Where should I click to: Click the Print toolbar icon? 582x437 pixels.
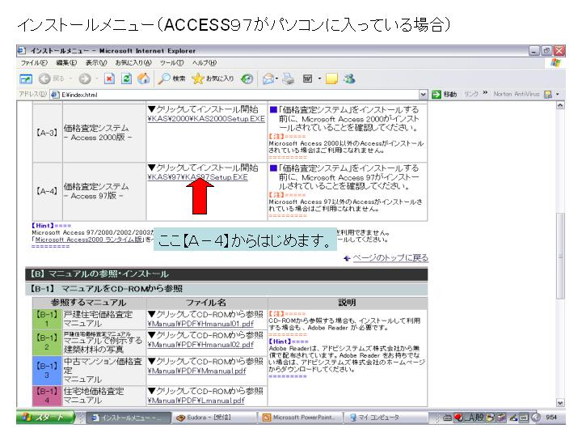pyautogui.click(x=289, y=78)
